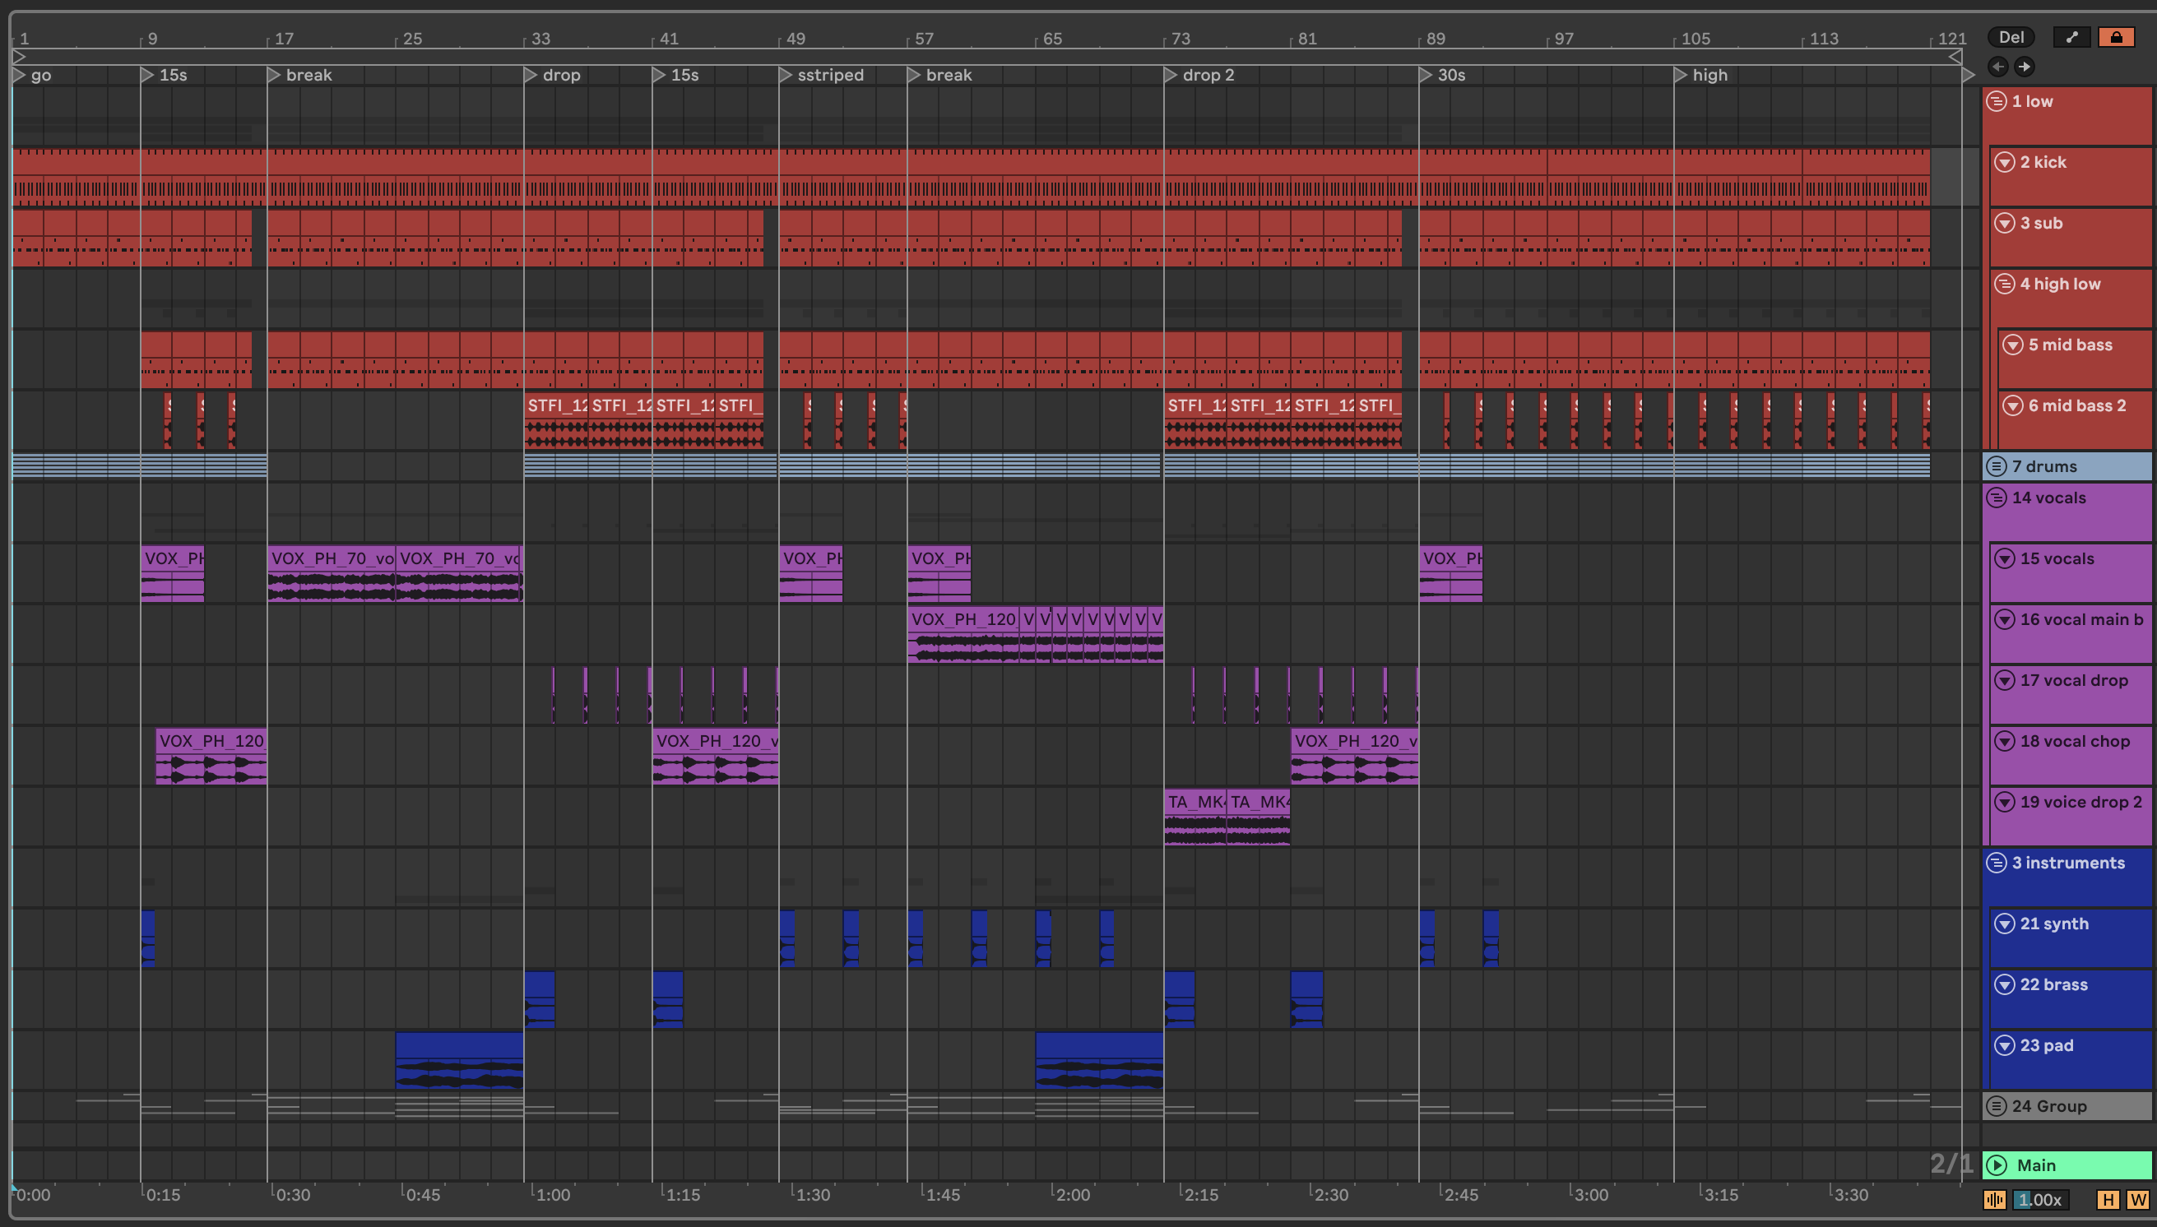Fold the '7 drums' group icon
This screenshot has width=2157, height=1227.
pos(1996,466)
